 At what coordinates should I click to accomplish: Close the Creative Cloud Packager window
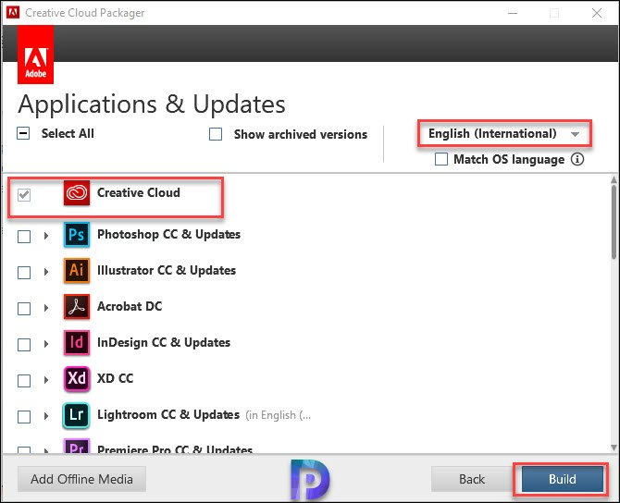click(597, 13)
